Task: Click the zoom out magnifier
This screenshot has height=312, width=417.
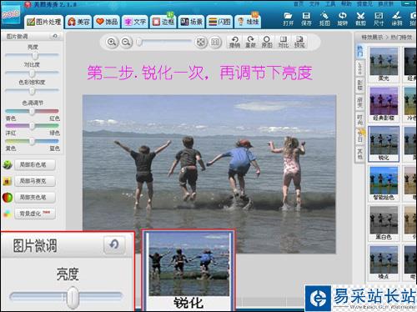Action: coord(126,42)
